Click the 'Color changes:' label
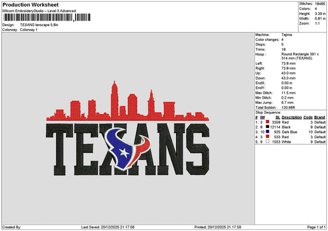Image resolution: width=328 pixels, height=231 pixels. [267, 40]
